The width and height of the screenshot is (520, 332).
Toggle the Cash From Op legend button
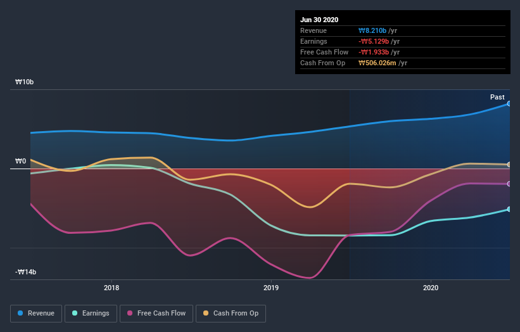tap(231, 314)
